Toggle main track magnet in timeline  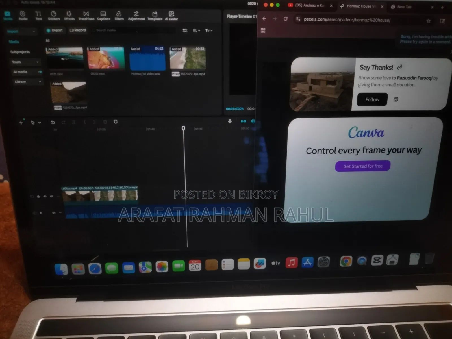click(243, 121)
